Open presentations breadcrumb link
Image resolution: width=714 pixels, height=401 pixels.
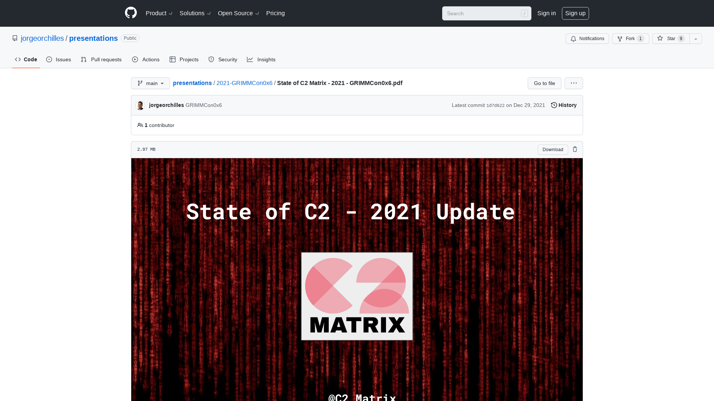pos(192,83)
